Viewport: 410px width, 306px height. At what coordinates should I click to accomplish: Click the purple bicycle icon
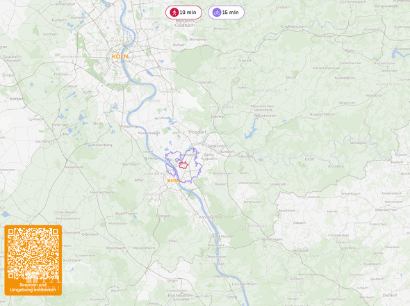tap(217, 13)
